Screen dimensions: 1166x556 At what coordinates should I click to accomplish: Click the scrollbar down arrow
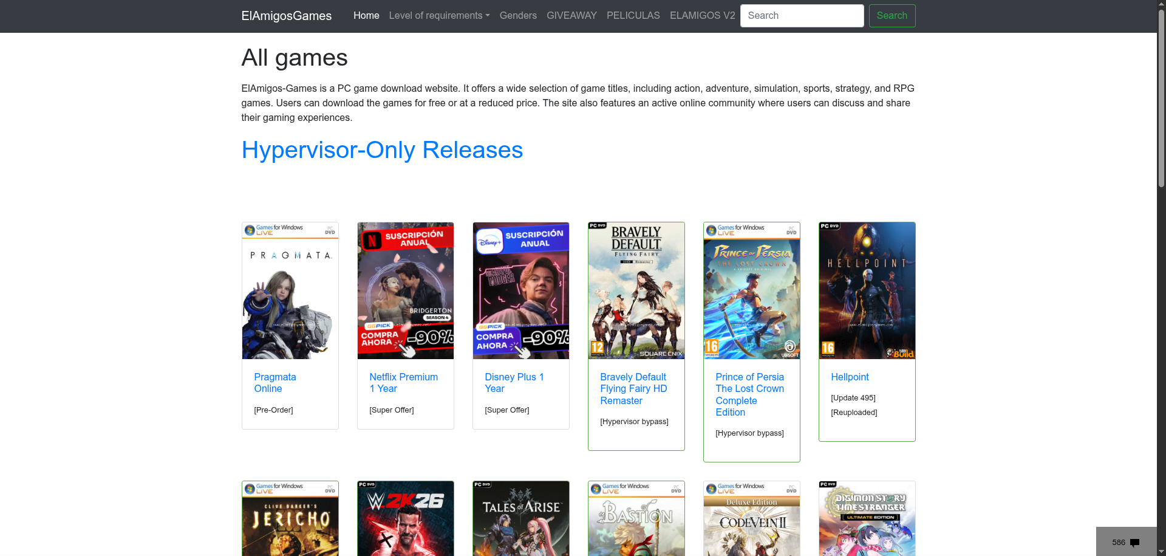(x=1161, y=551)
